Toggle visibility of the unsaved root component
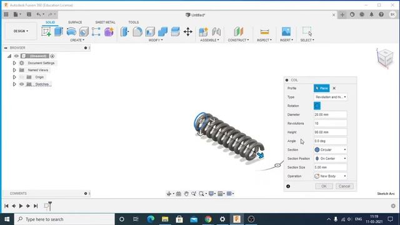The image size is (400, 225). [17, 56]
